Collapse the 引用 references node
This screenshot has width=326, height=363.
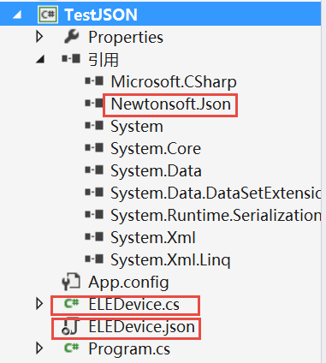[40, 59]
